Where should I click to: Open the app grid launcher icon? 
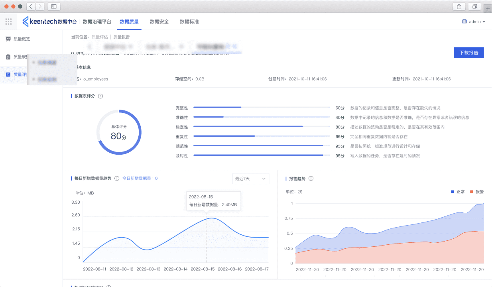[8, 22]
